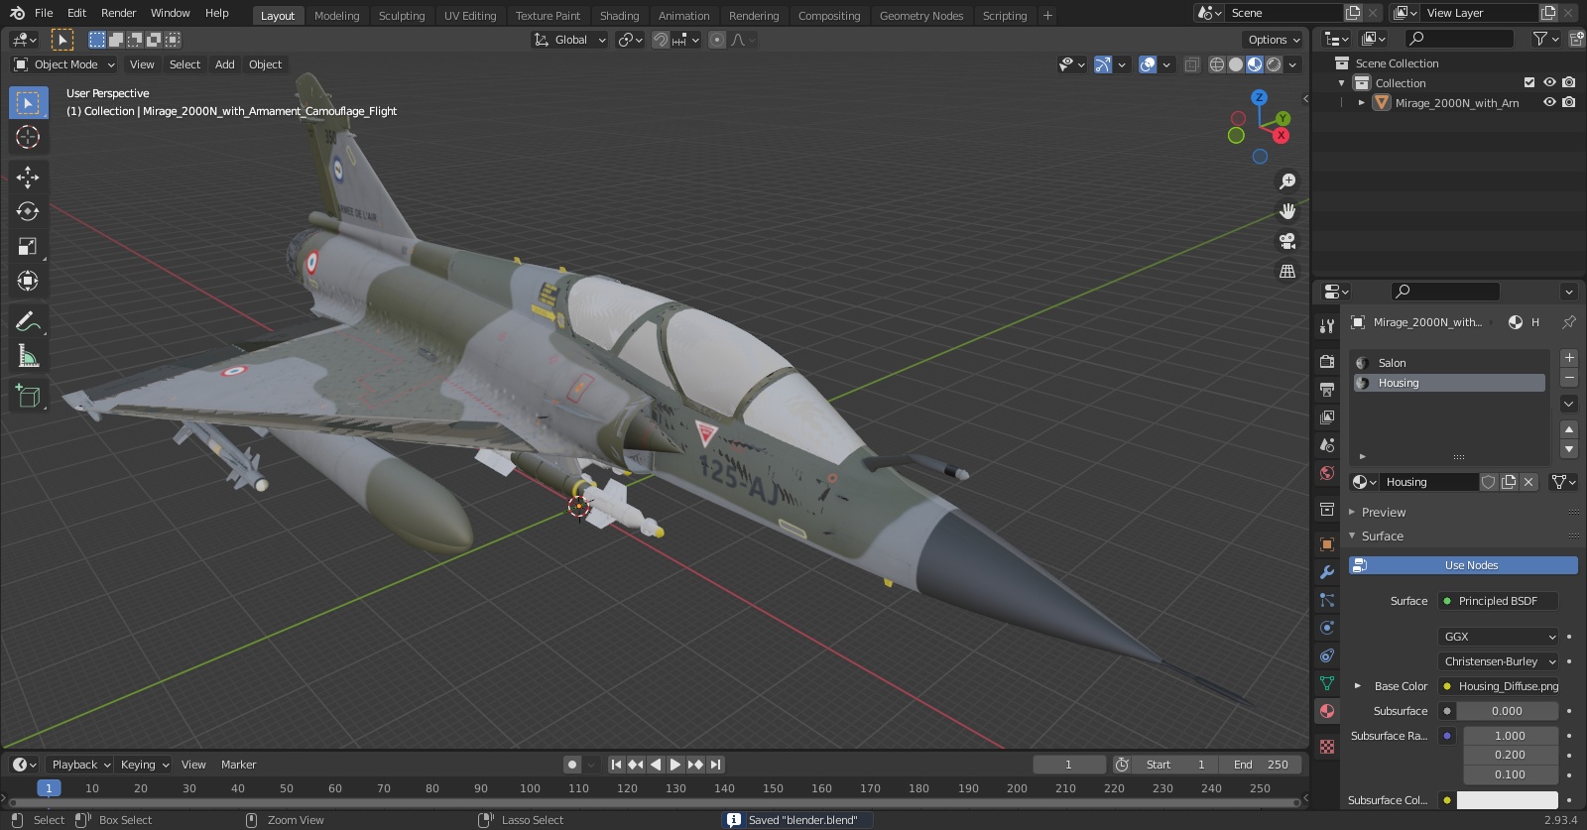Click the pan view hand icon
The image size is (1587, 830).
click(x=1287, y=211)
